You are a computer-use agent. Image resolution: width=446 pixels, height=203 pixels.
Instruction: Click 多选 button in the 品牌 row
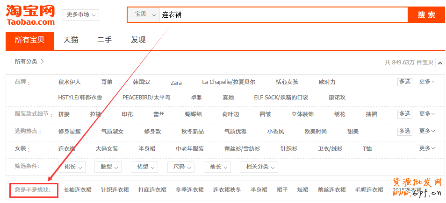(404, 82)
